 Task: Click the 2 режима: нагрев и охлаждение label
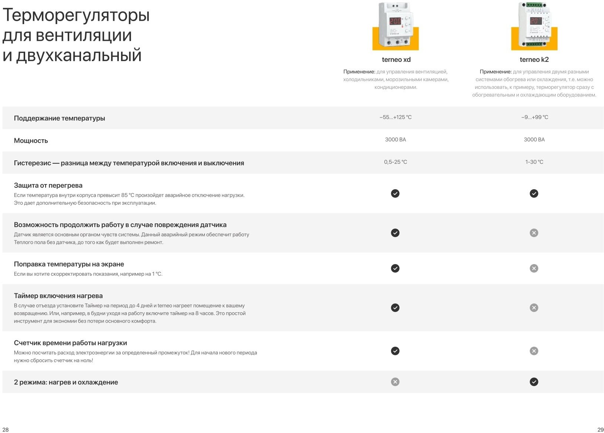[x=66, y=382]
